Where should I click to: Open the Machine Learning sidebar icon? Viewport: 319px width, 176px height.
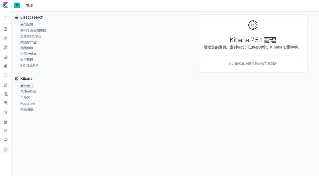(x=6, y=75)
